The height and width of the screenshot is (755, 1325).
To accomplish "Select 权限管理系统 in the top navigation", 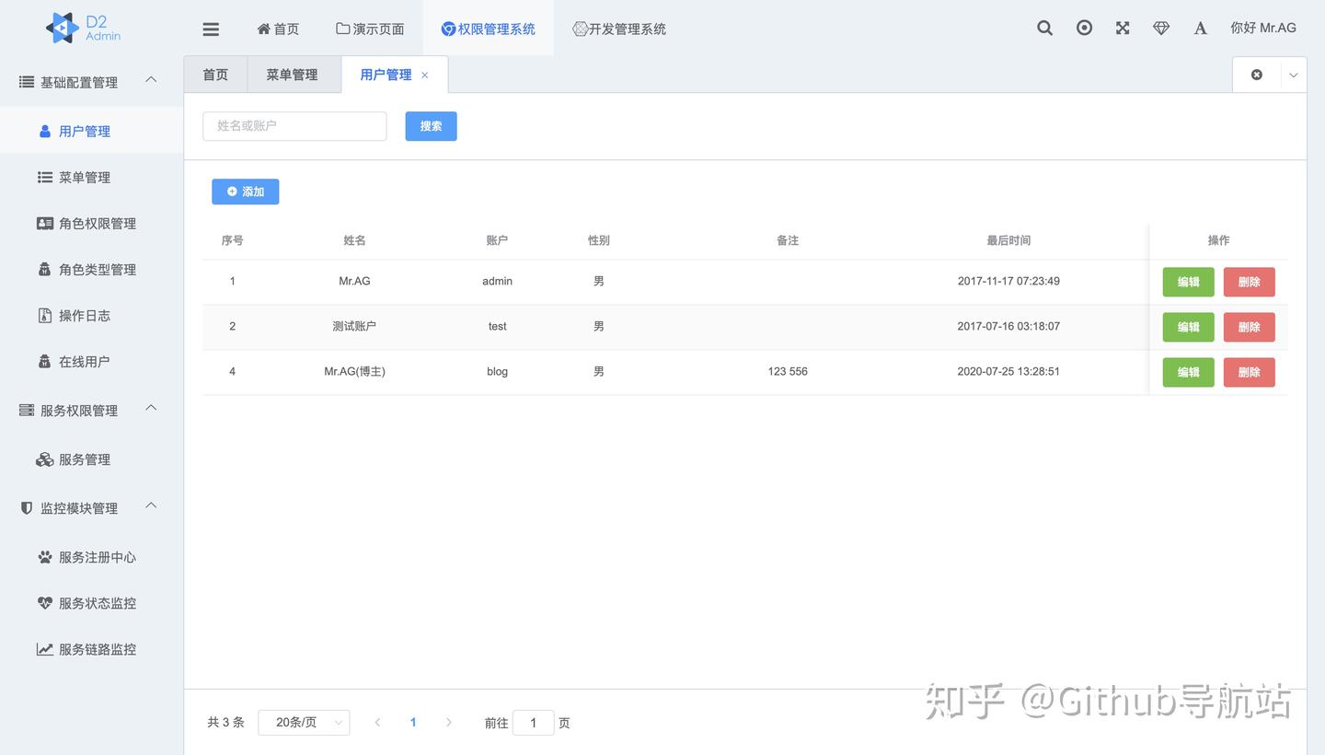I will (488, 29).
